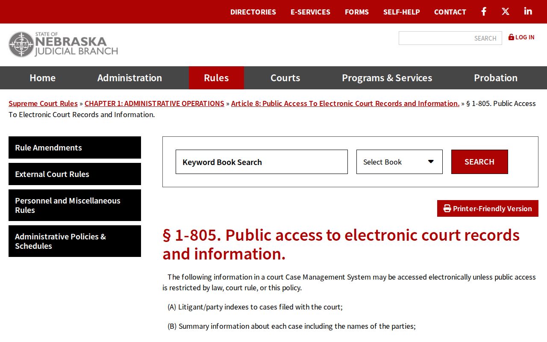Open Personnel and Miscellaneous Rules
The image size is (547, 342).
(75, 205)
